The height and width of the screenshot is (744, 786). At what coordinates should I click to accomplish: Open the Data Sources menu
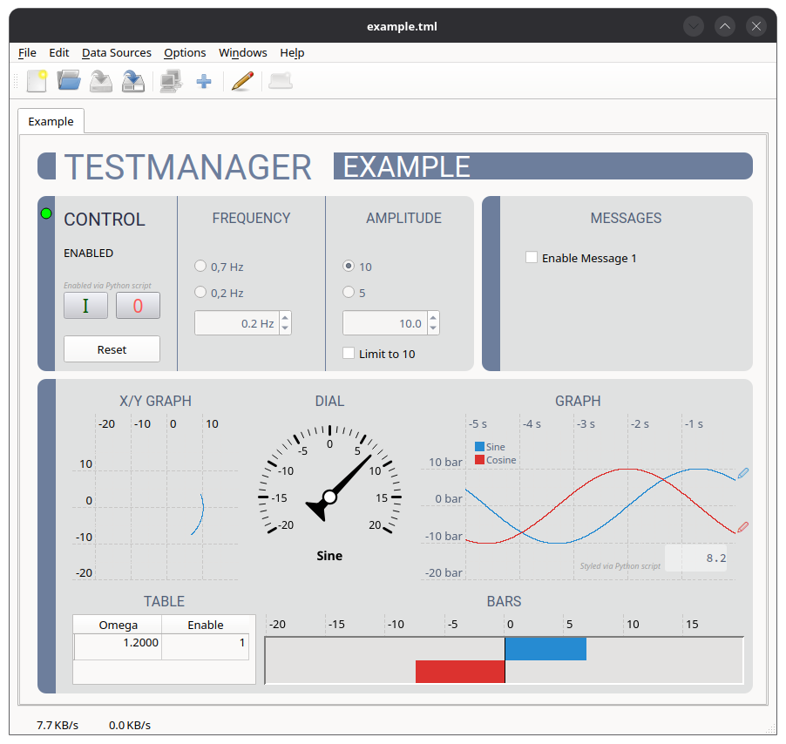tap(116, 52)
